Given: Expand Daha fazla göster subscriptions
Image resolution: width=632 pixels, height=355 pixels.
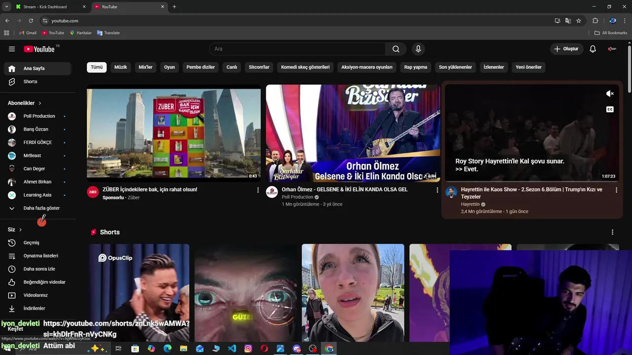Looking at the screenshot, I should pyautogui.click(x=38, y=208).
